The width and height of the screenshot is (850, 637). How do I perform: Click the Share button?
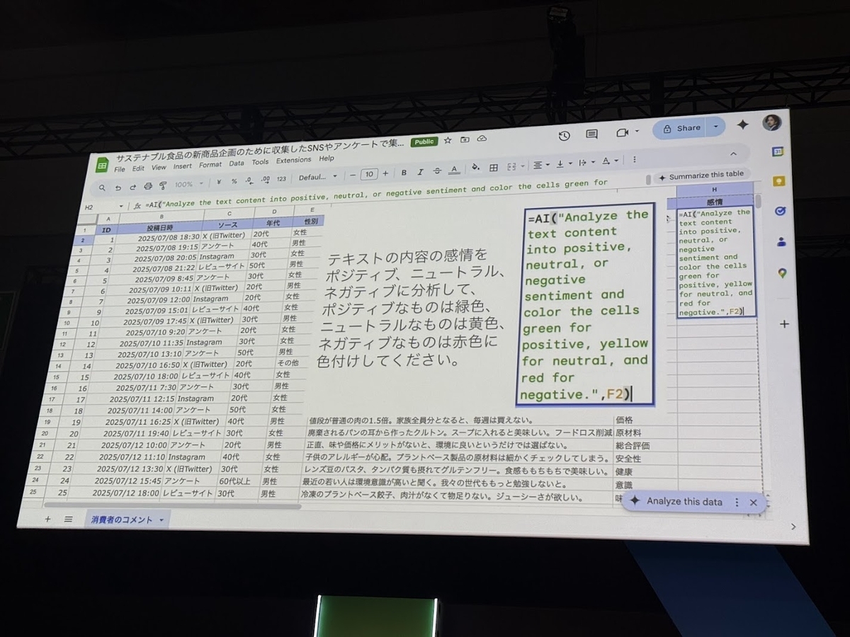(680, 128)
